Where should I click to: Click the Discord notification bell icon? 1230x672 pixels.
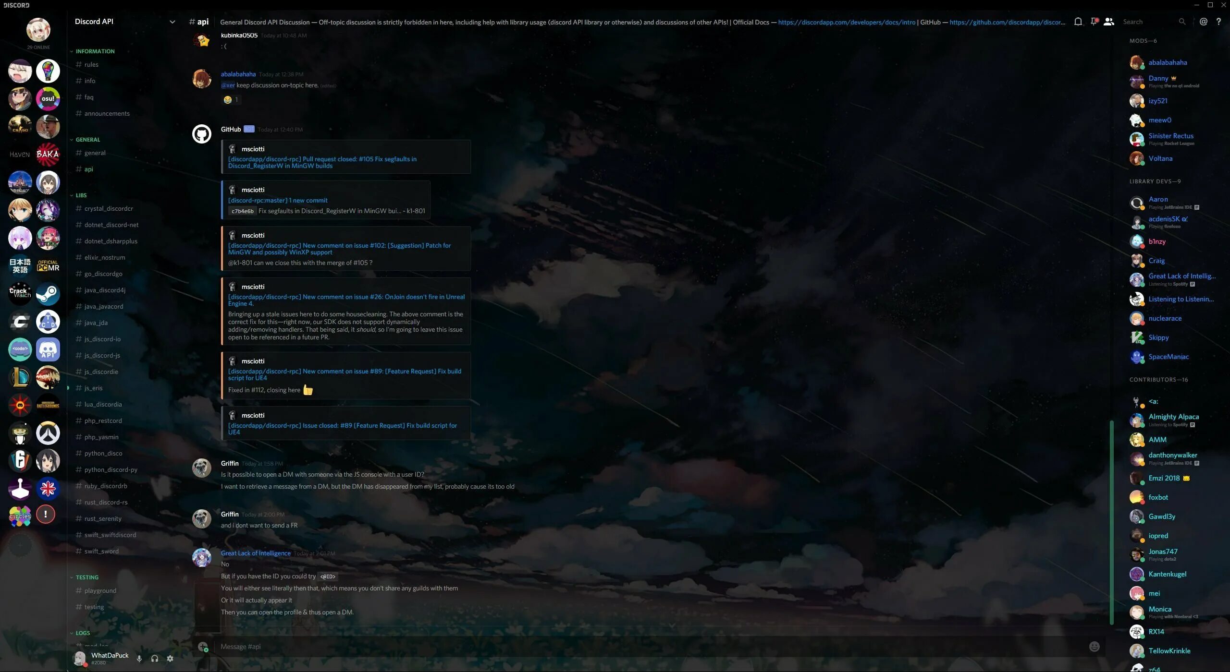point(1078,23)
